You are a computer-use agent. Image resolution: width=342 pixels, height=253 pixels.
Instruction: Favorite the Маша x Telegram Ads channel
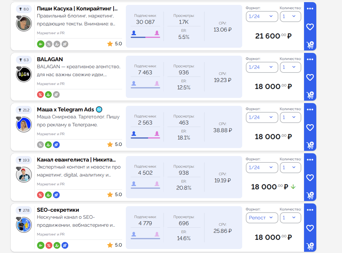tap(310, 128)
